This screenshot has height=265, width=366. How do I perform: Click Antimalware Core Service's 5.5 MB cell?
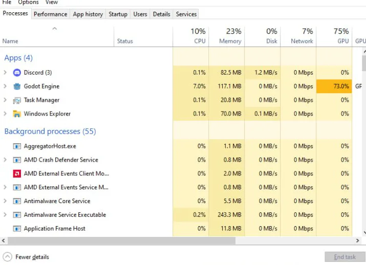click(x=227, y=201)
